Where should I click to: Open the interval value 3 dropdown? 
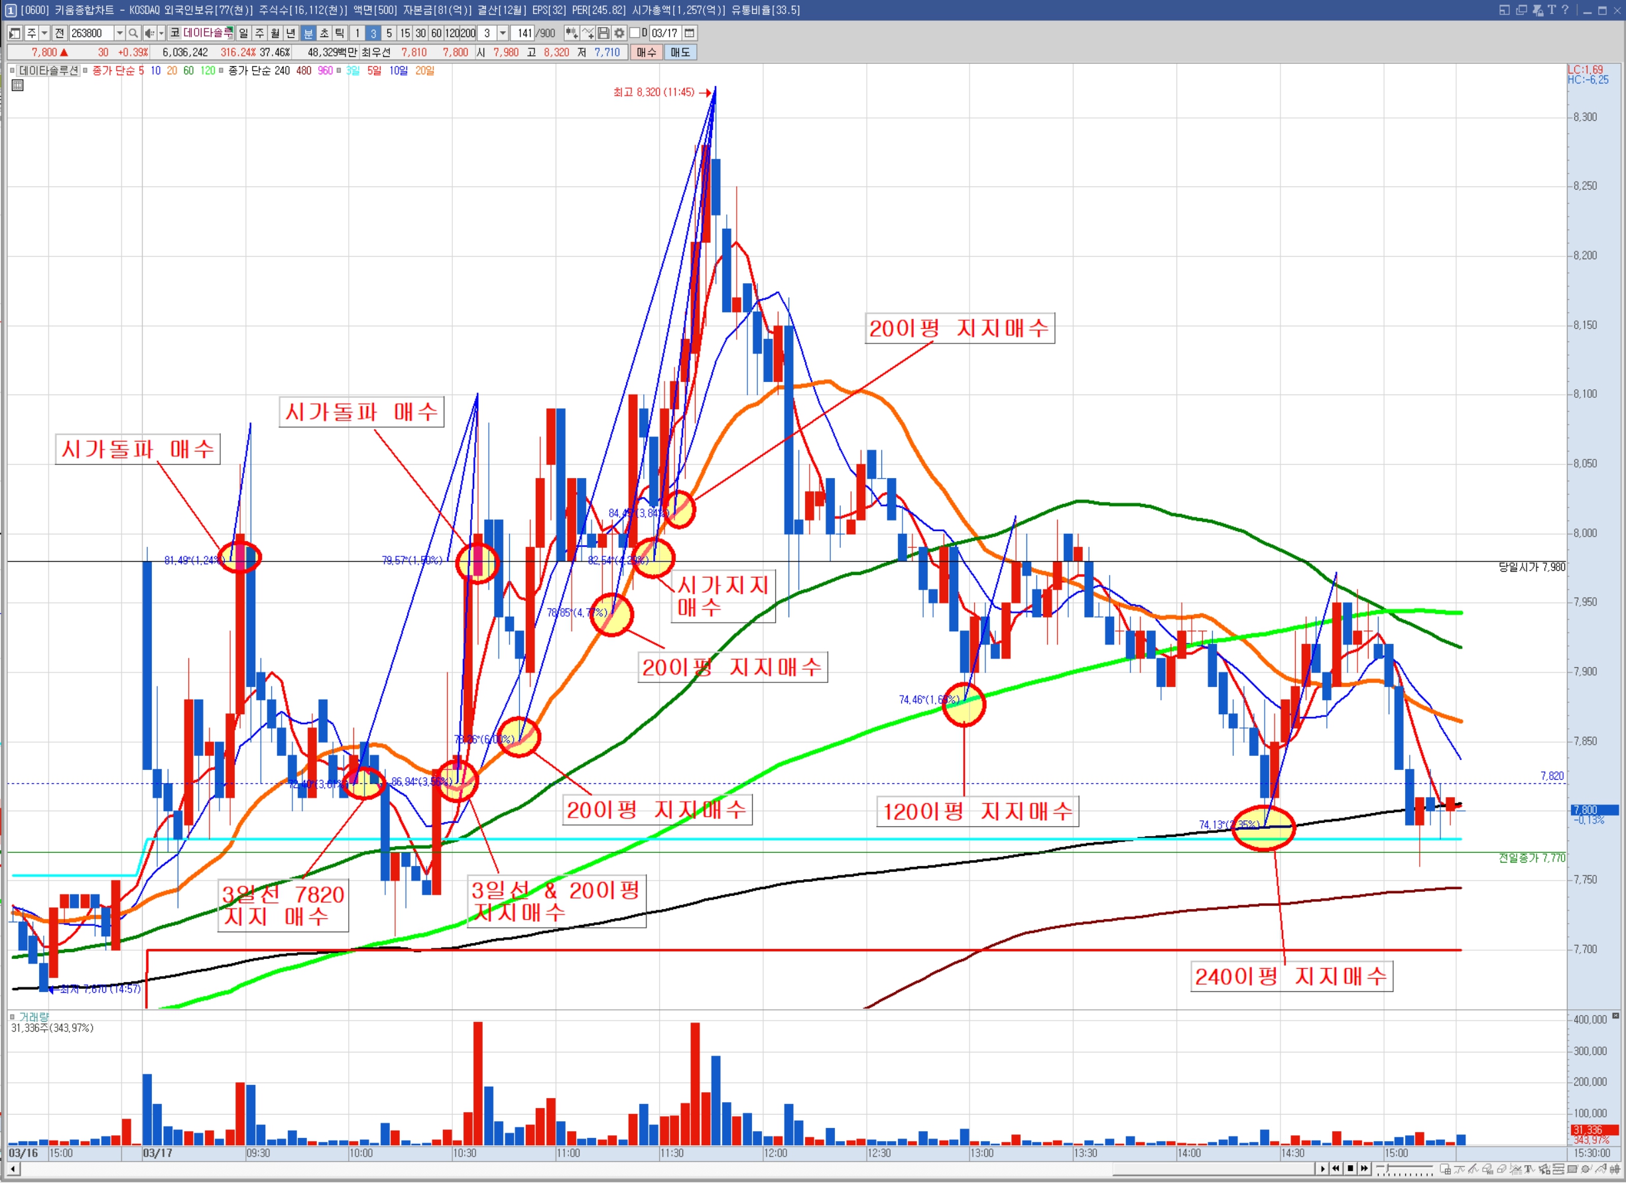pos(503,33)
